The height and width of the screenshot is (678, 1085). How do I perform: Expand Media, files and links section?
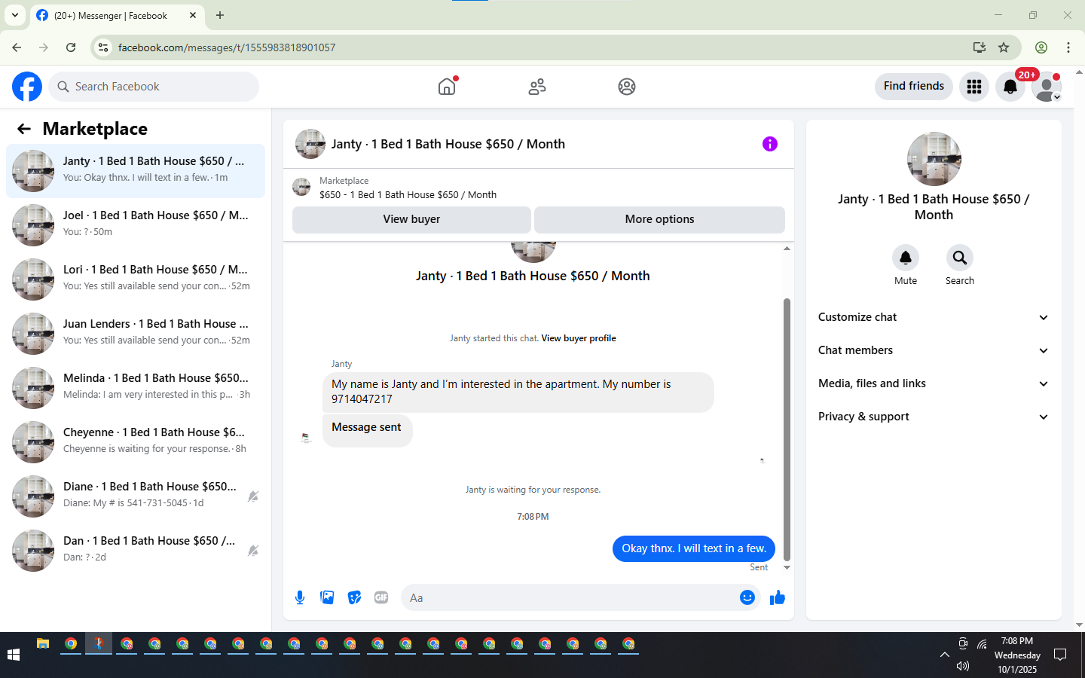coord(934,383)
